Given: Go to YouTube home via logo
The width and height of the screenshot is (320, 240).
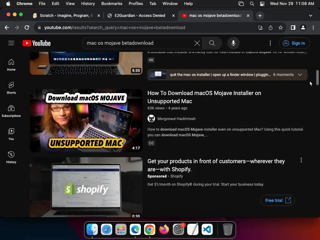Looking at the screenshot, I should (x=37, y=43).
